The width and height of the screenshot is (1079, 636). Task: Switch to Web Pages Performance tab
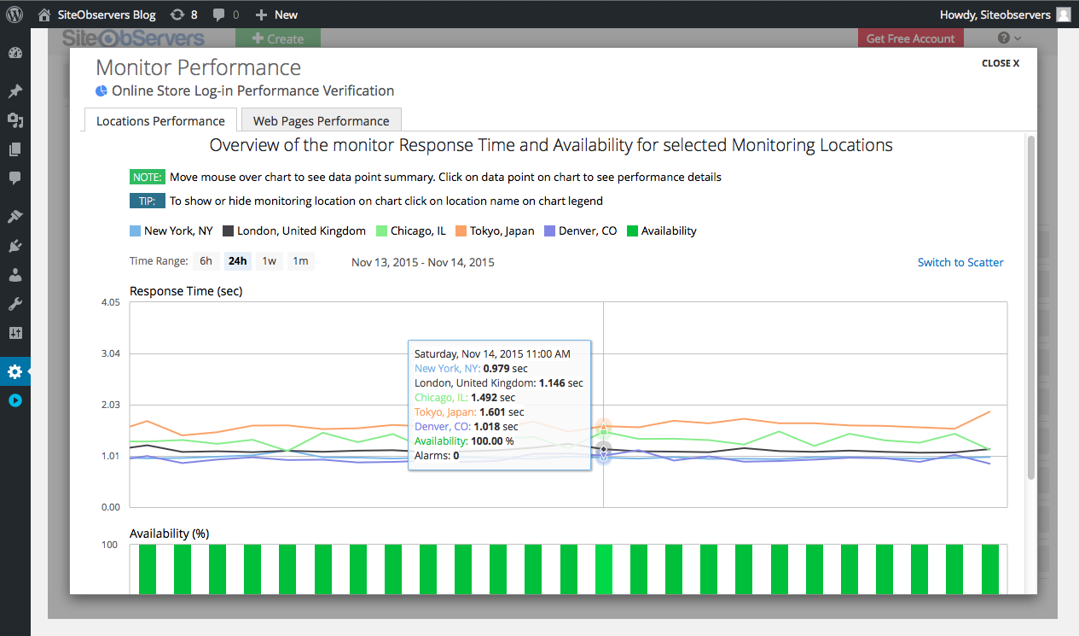click(x=321, y=120)
